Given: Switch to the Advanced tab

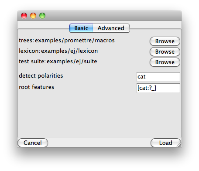Looking at the screenshot, I should click(111, 28).
